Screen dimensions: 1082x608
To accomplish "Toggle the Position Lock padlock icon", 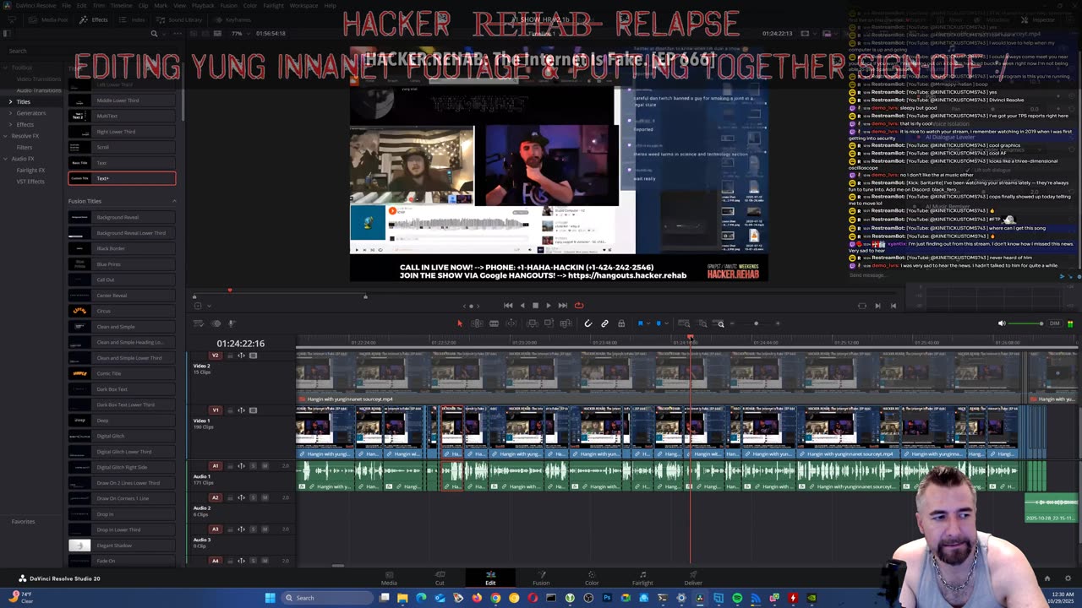I will pos(621,323).
